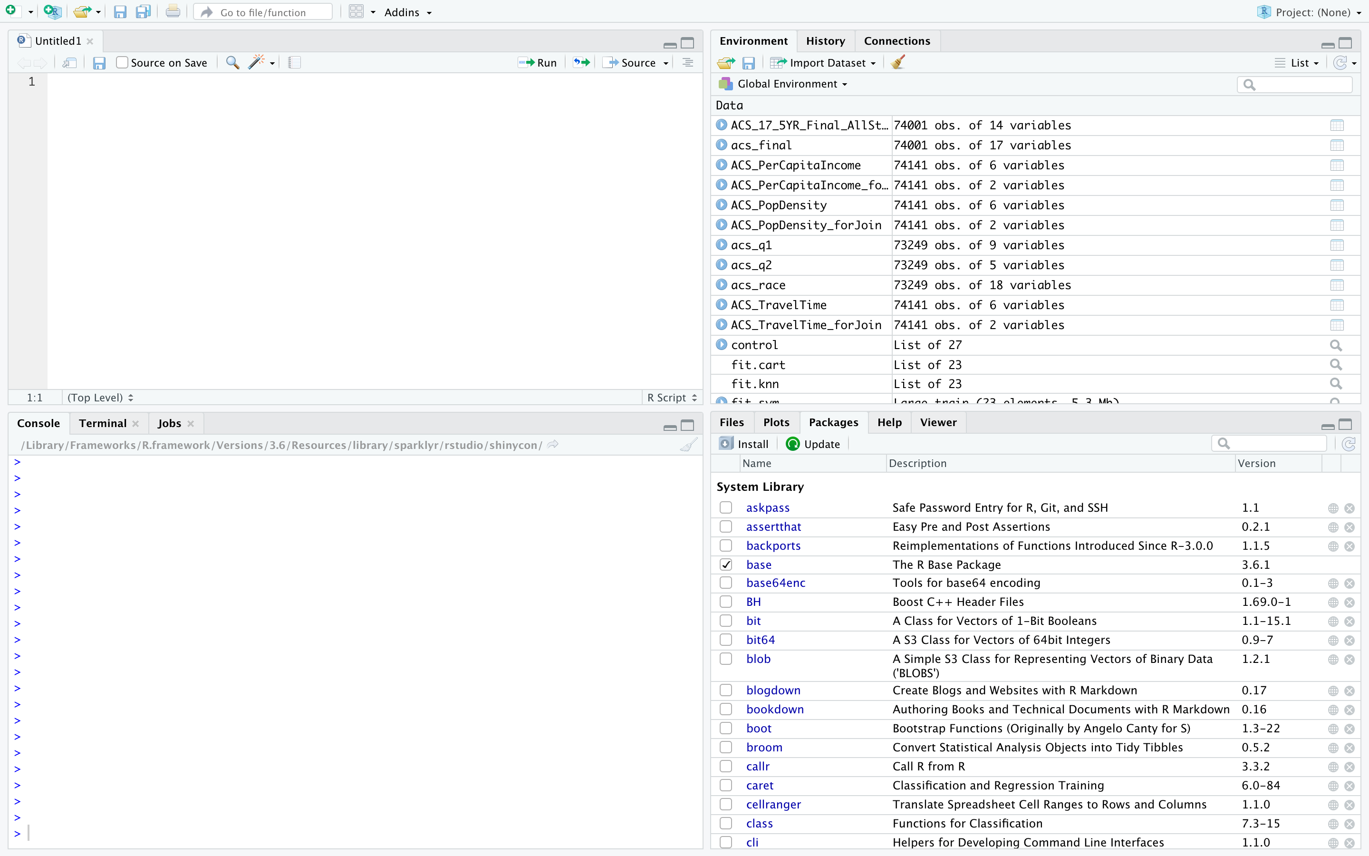Click the load workspace folder icon in Environment

pos(726,63)
